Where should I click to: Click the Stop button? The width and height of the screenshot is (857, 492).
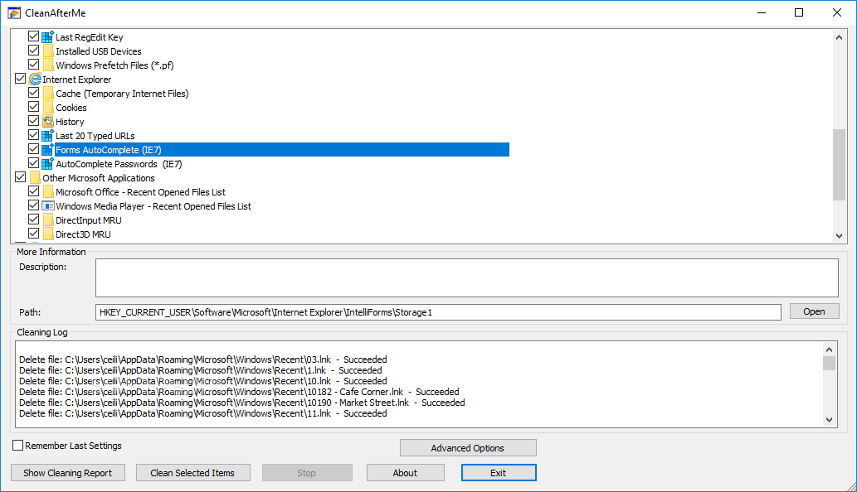tap(307, 473)
